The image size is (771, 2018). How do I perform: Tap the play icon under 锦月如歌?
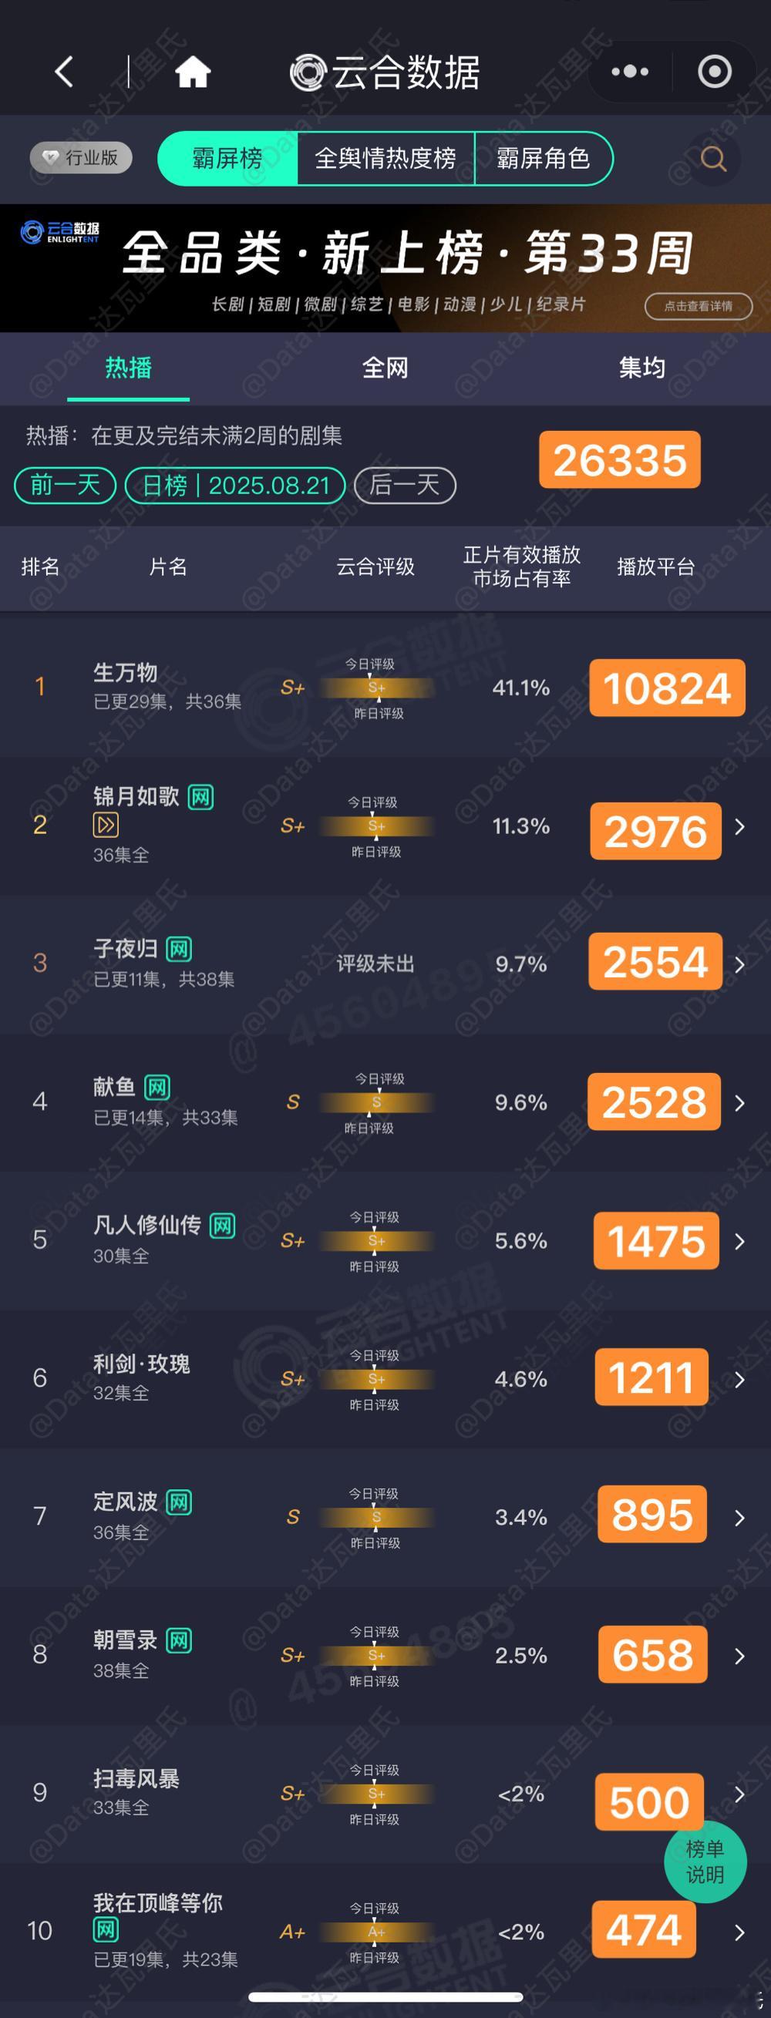(106, 825)
